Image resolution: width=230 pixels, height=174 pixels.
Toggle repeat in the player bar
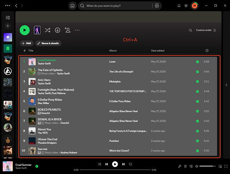[131, 164]
